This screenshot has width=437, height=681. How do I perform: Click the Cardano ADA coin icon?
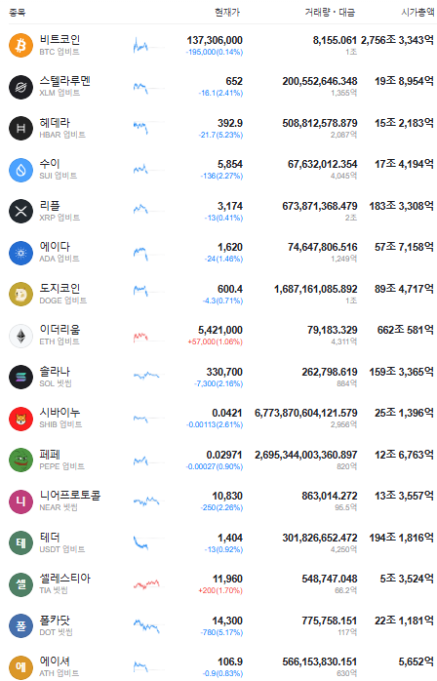click(x=20, y=253)
